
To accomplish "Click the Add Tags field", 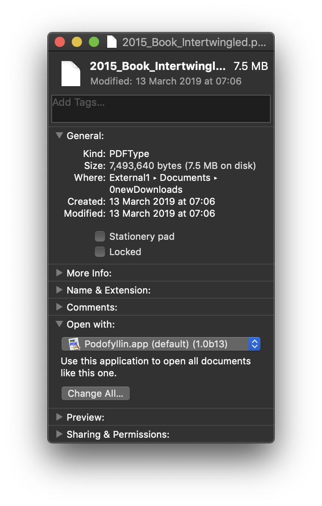I will (x=161, y=109).
